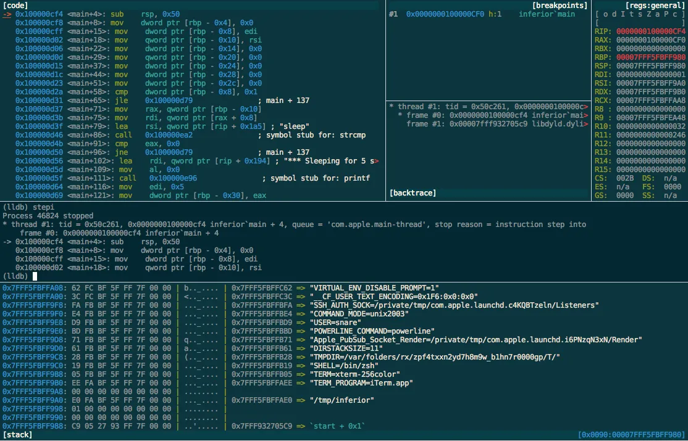The height and width of the screenshot is (441, 688).
Task: Click the call printf stub address
Action: coord(174,178)
